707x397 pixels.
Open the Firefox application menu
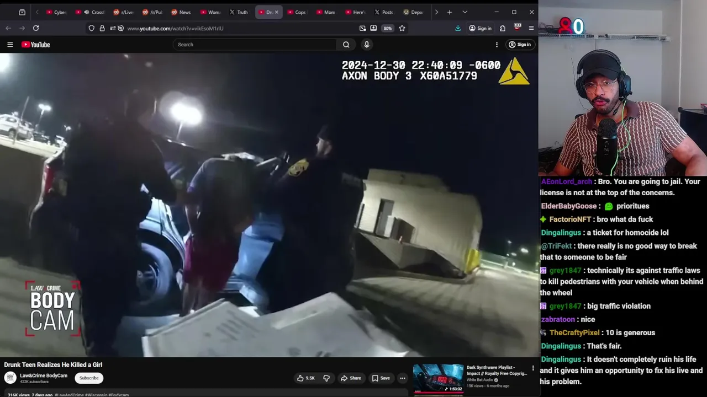pos(531,28)
